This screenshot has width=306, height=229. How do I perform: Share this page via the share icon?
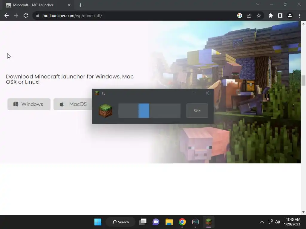click(x=249, y=16)
